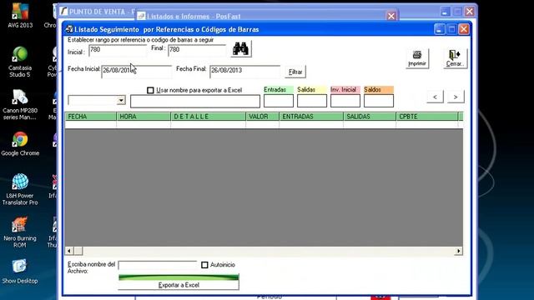Click the Final reference input field
The height and width of the screenshot is (300, 534).
(197, 50)
